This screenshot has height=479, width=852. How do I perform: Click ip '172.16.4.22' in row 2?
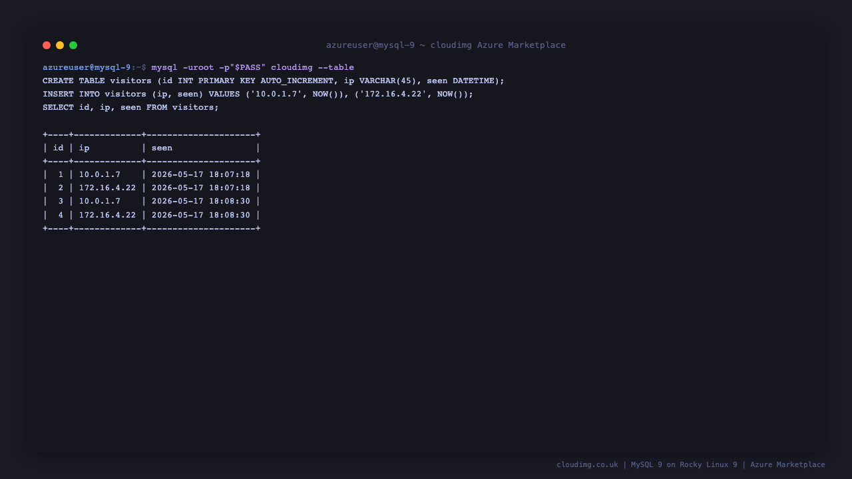[x=108, y=188]
